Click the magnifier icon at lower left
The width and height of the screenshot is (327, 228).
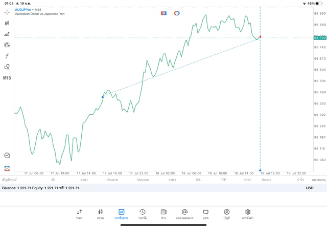pyautogui.click(x=7, y=156)
